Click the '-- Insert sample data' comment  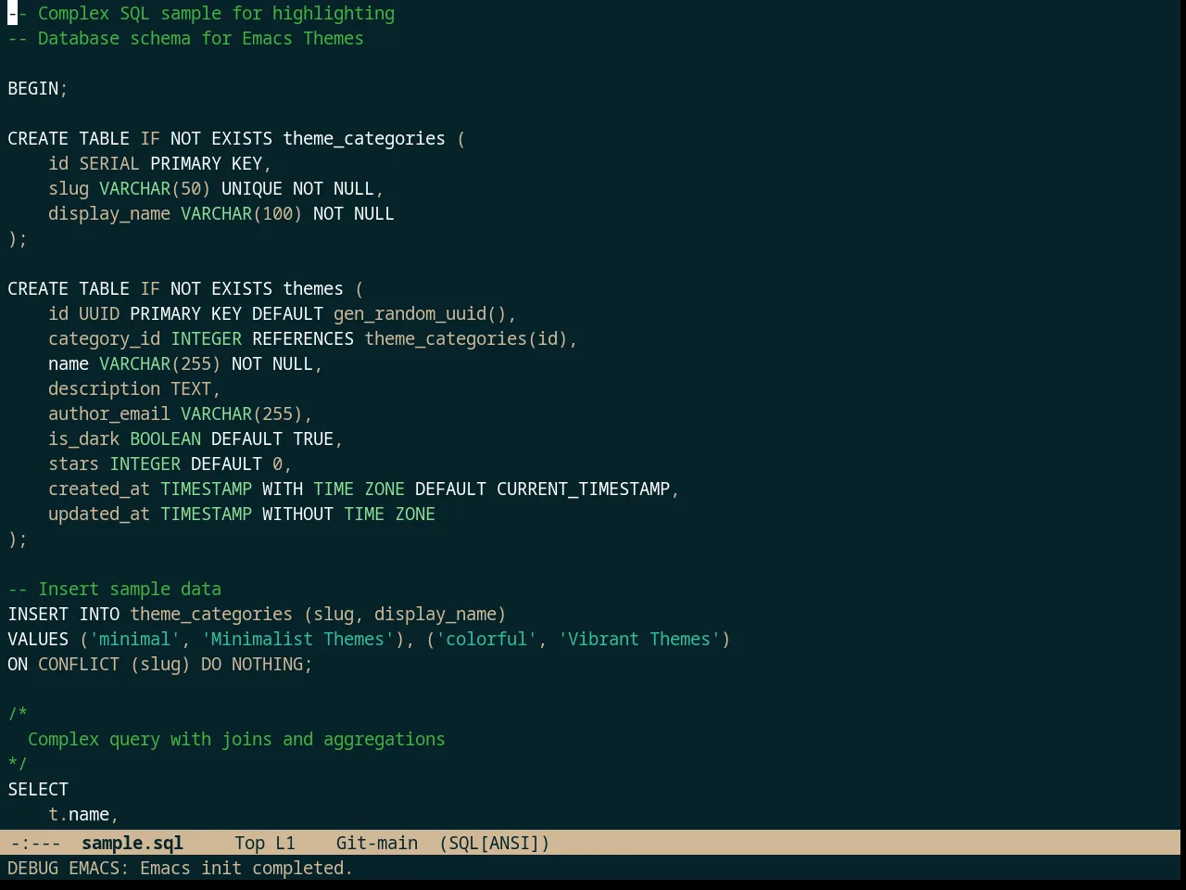[x=115, y=589]
